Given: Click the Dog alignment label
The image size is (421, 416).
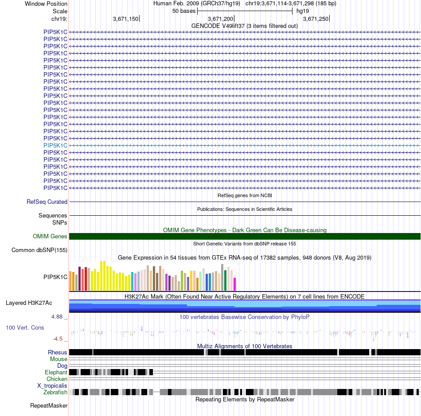Looking at the screenshot, I should tap(62, 366).
